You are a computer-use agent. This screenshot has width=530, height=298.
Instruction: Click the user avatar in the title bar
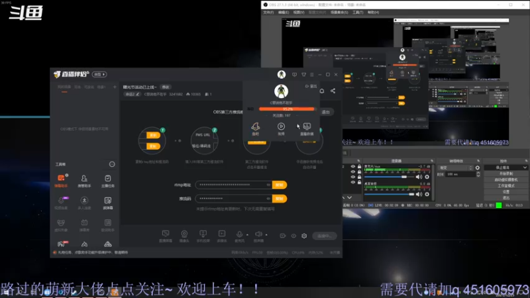click(281, 74)
